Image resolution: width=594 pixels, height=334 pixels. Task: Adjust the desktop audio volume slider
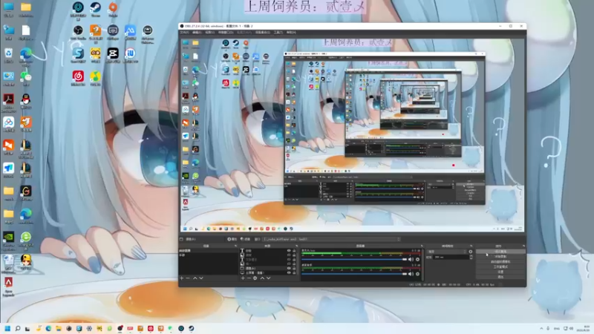pos(354,274)
